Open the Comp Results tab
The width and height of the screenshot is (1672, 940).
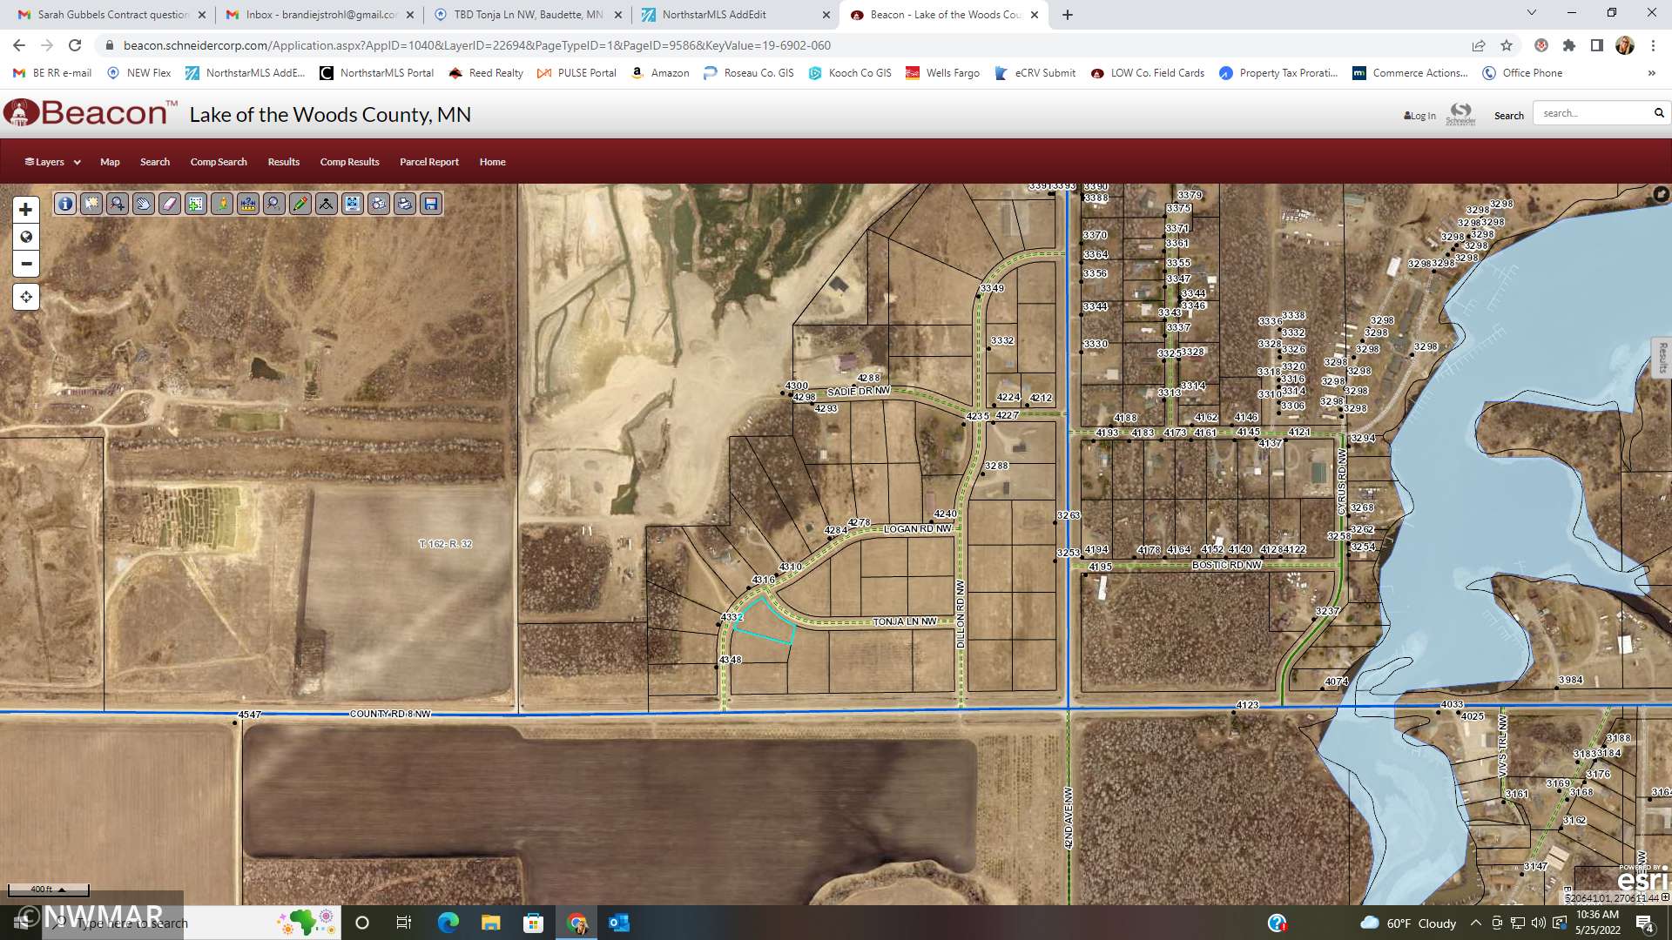(349, 162)
